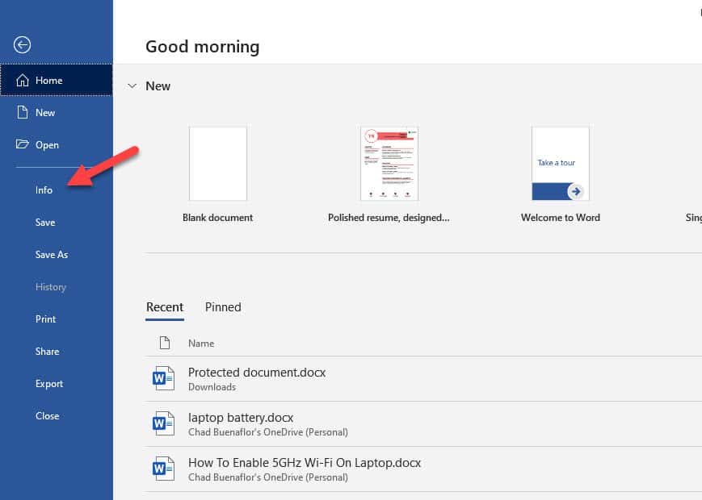Open the Print page
The height and width of the screenshot is (500, 702).
46,319
